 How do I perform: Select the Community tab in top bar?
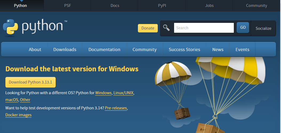pyautogui.click(x=256, y=6)
